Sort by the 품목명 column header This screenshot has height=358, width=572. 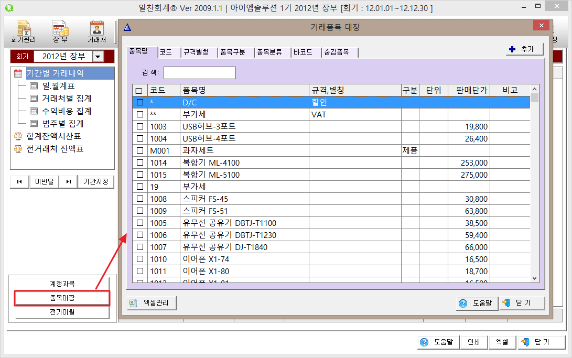[244, 90]
